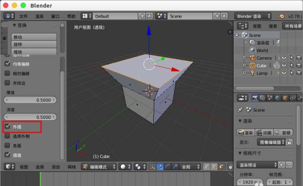Expand the Cube tree node
This screenshot has height=186, width=303.
pos(244,65)
